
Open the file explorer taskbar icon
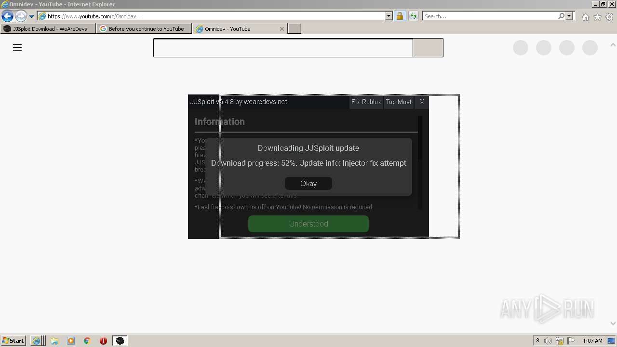[54, 341]
